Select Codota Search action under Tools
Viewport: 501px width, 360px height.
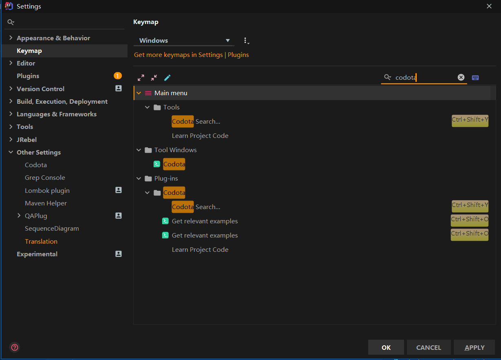pyautogui.click(x=196, y=122)
